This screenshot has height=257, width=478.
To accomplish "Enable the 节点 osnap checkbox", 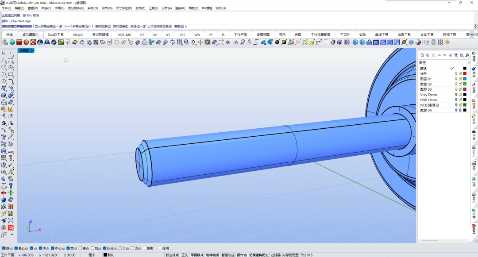I will click(x=120, y=248).
